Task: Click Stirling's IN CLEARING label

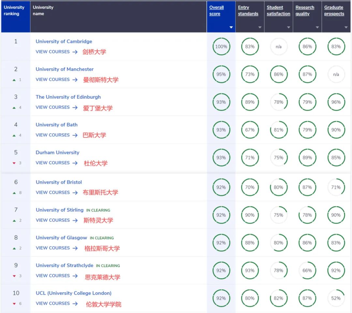Action: (x=98, y=210)
